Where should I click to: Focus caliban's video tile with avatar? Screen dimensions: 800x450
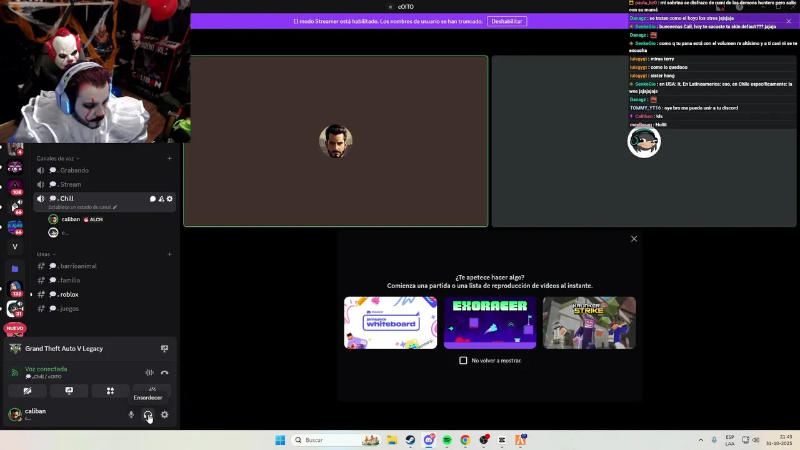point(336,141)
